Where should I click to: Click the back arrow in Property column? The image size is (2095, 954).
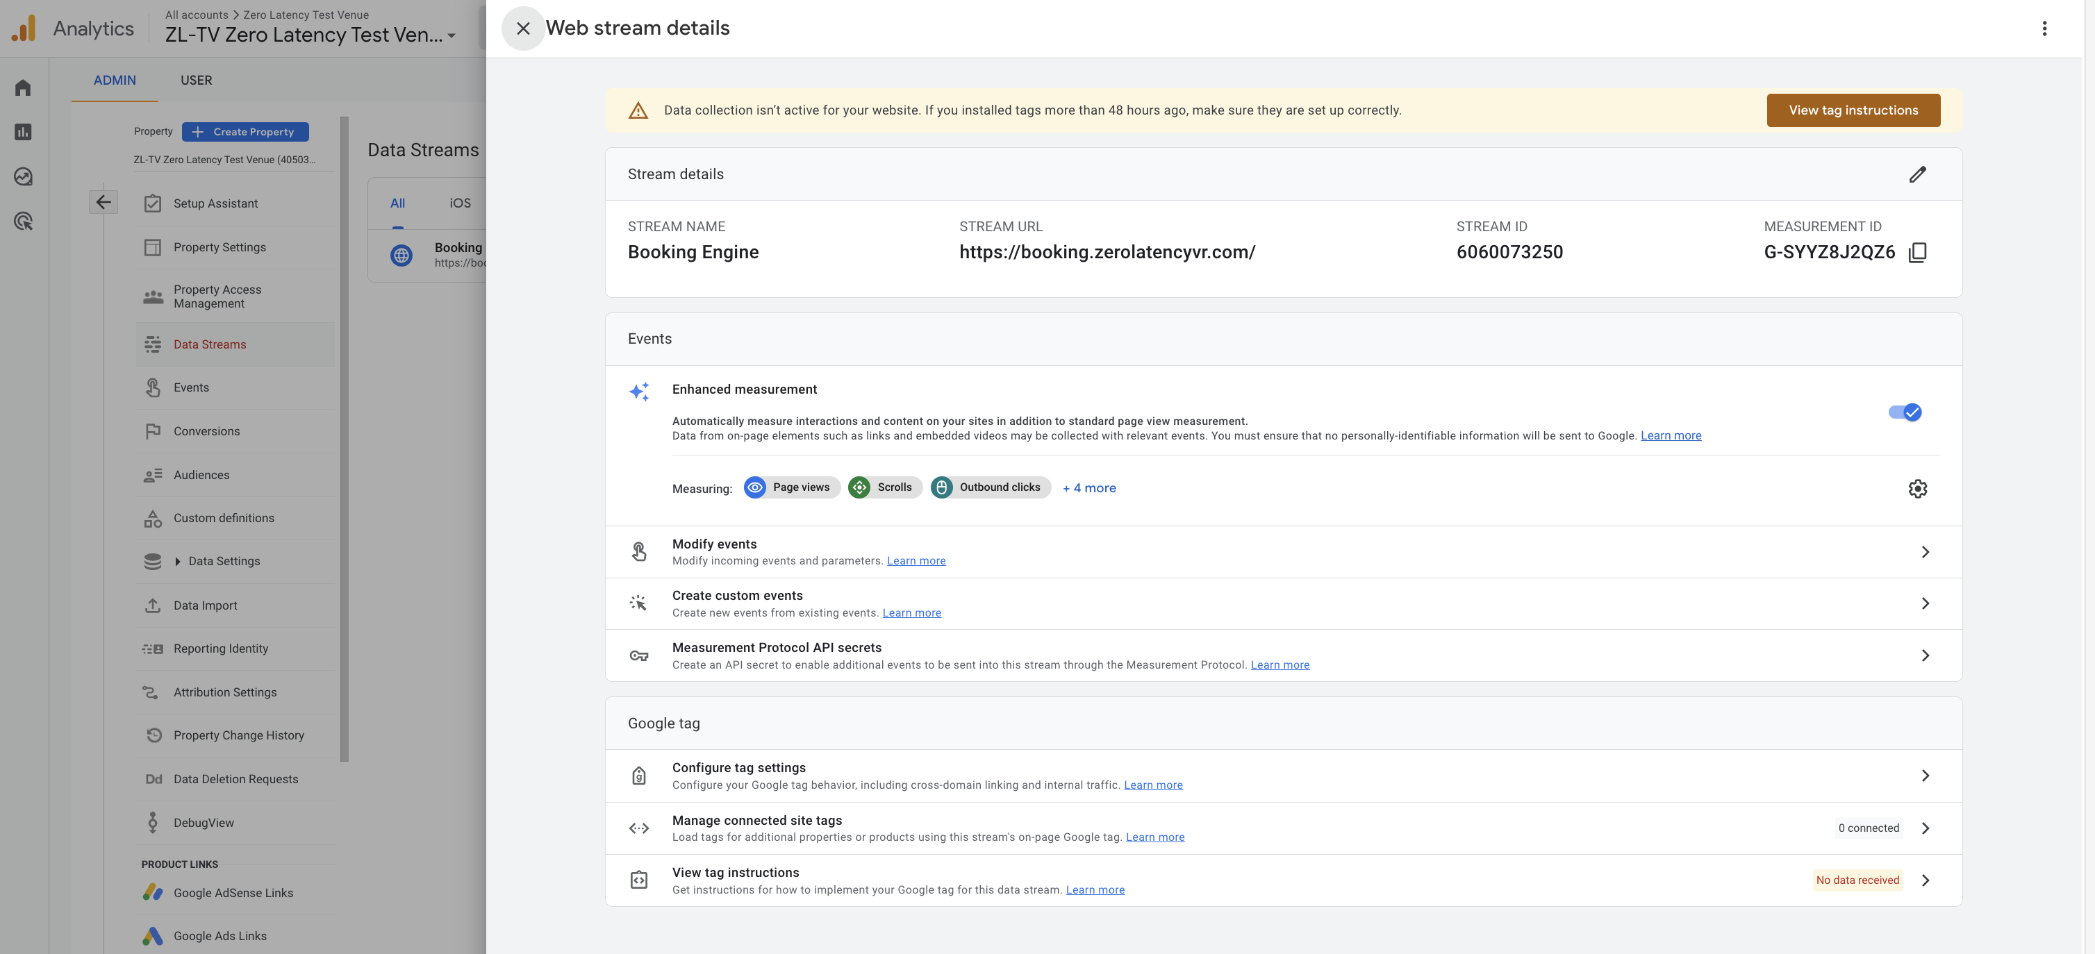click(103, 202)
